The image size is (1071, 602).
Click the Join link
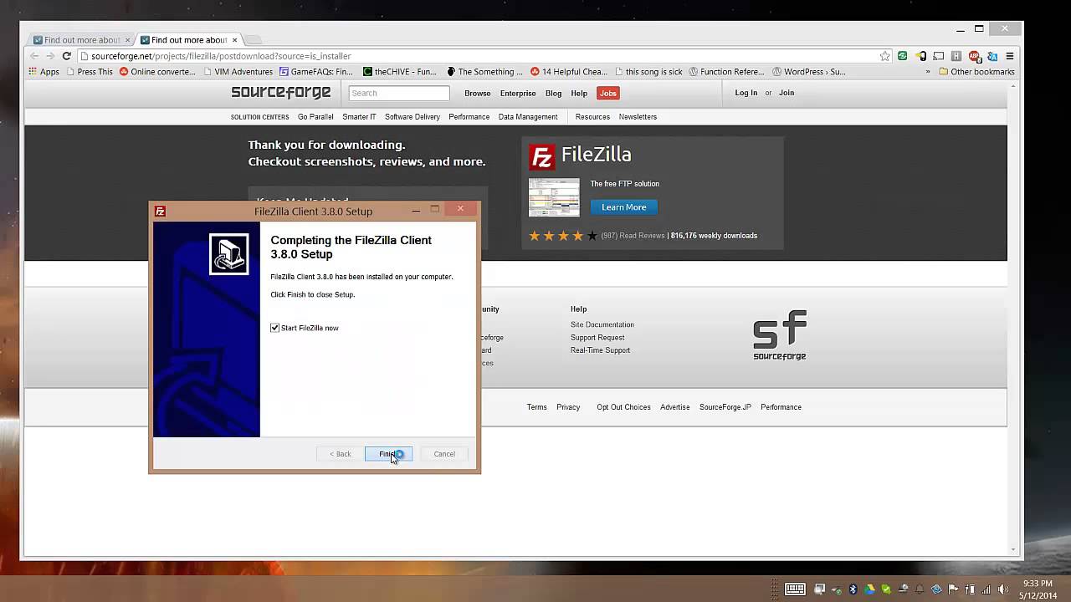click(x=787, y=93)
